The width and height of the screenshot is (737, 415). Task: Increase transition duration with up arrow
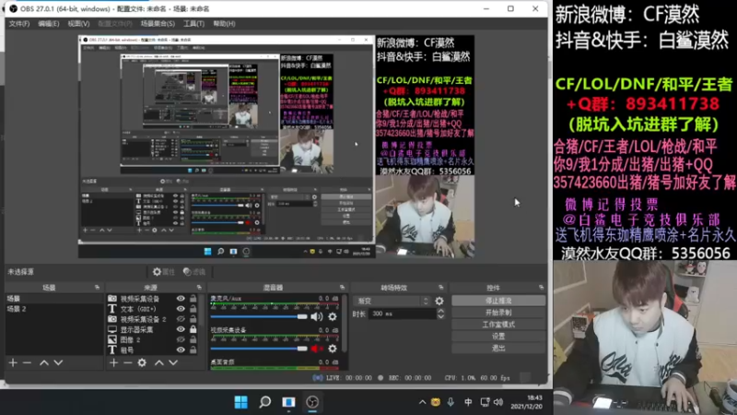(x=441, y=311)
